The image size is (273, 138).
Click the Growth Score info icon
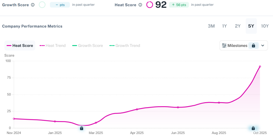tap(33, 5)
